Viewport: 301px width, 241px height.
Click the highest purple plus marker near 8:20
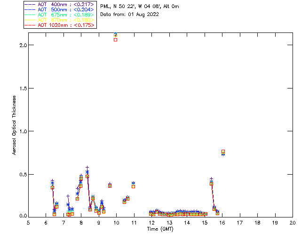click(87, 168)
